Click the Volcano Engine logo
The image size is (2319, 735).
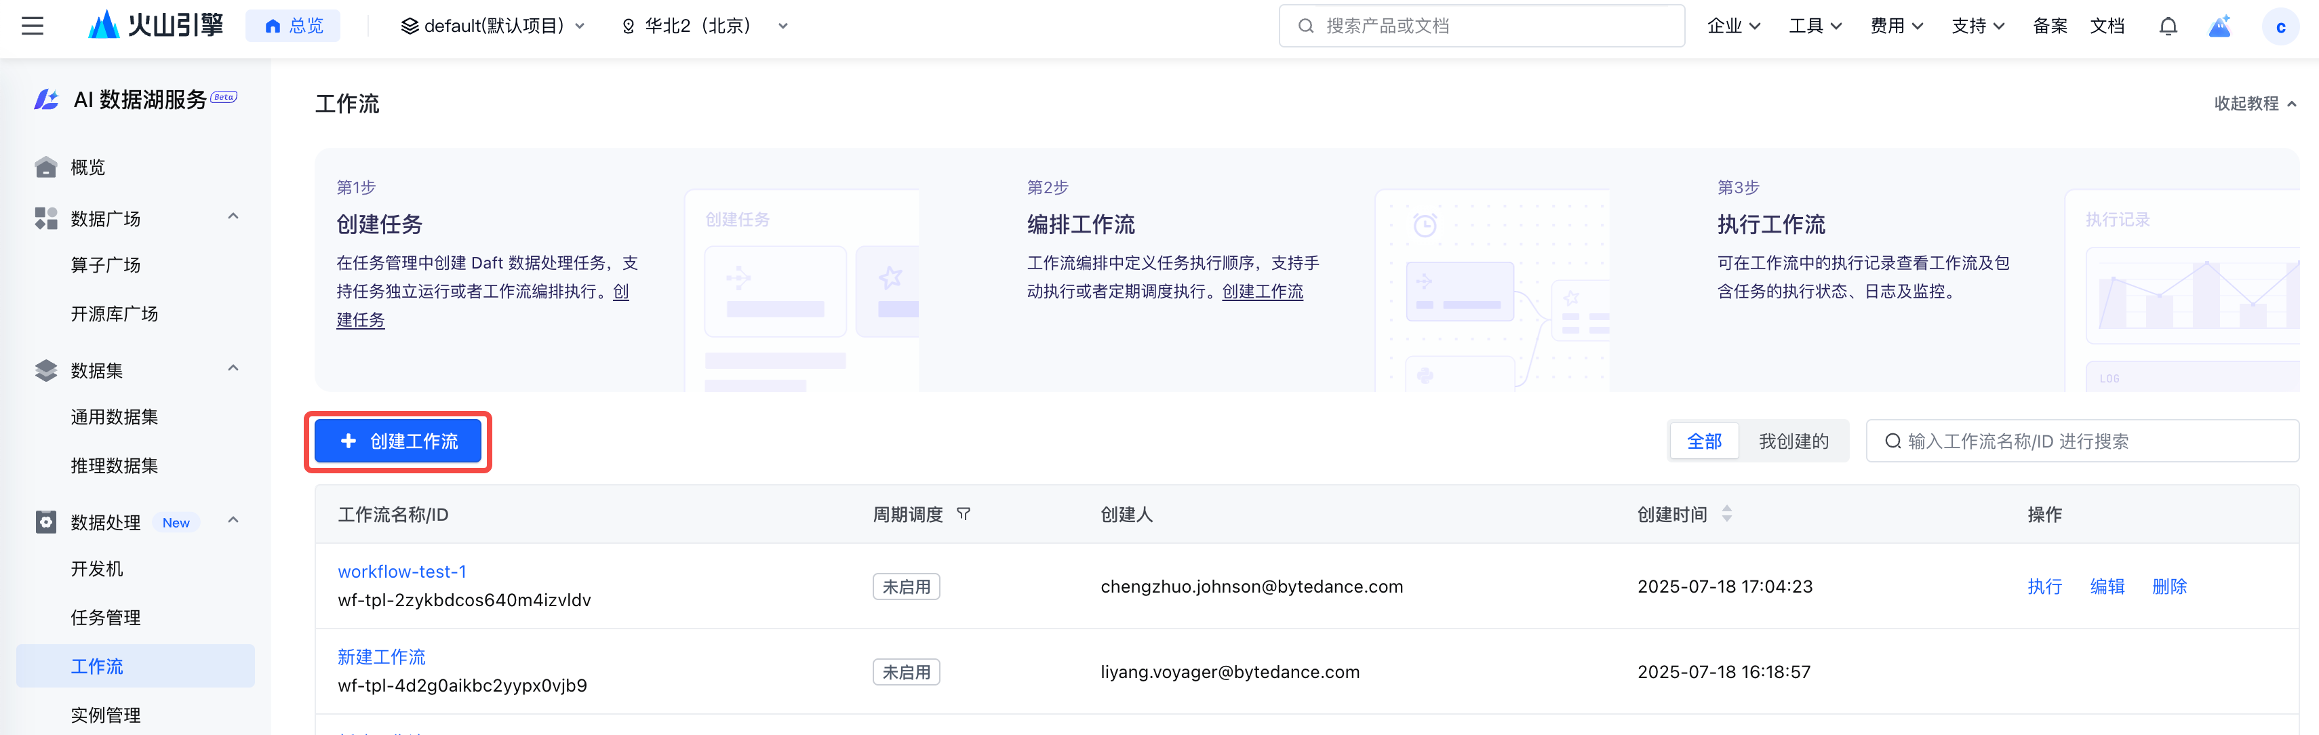[x=156, y=25]
